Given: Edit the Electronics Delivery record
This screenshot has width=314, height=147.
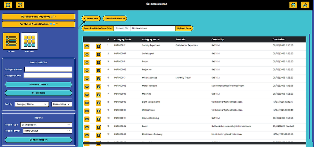Looking at the screenshot, I should (x=99, y=135).
